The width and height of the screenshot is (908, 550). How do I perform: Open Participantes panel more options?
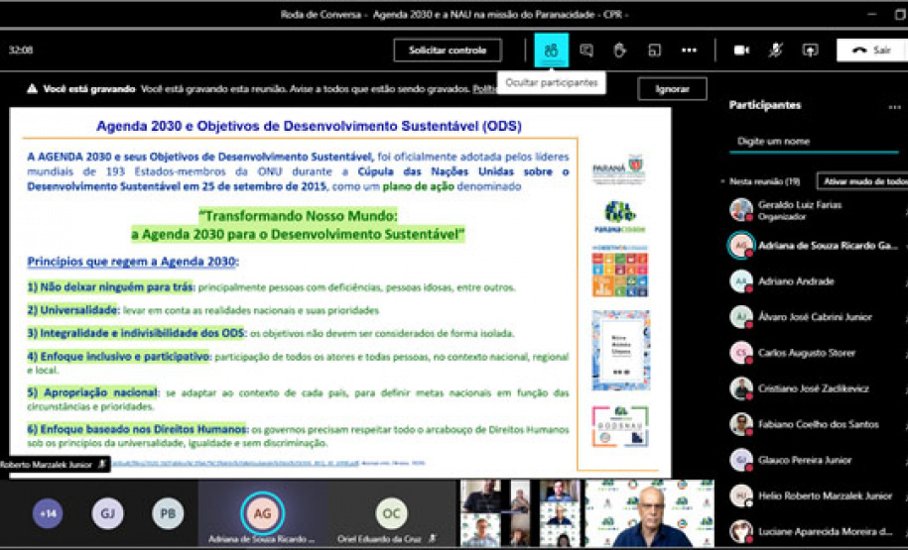point(894,106)
